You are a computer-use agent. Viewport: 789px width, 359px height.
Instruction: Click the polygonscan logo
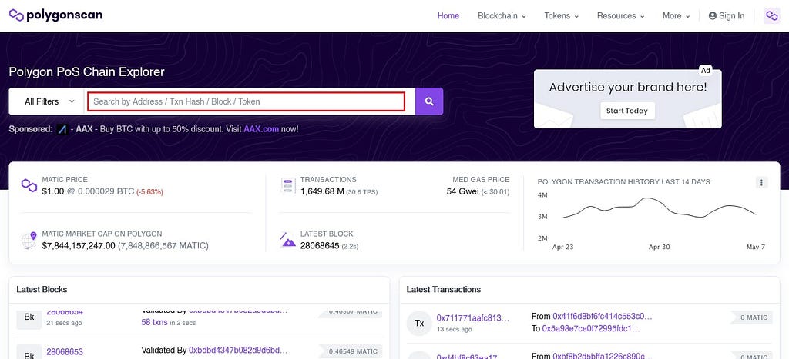55,15
